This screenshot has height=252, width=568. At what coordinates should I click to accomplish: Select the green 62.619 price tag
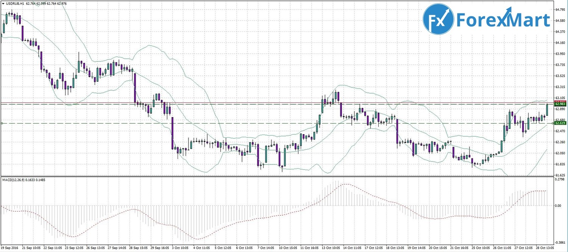click(560, 123)
